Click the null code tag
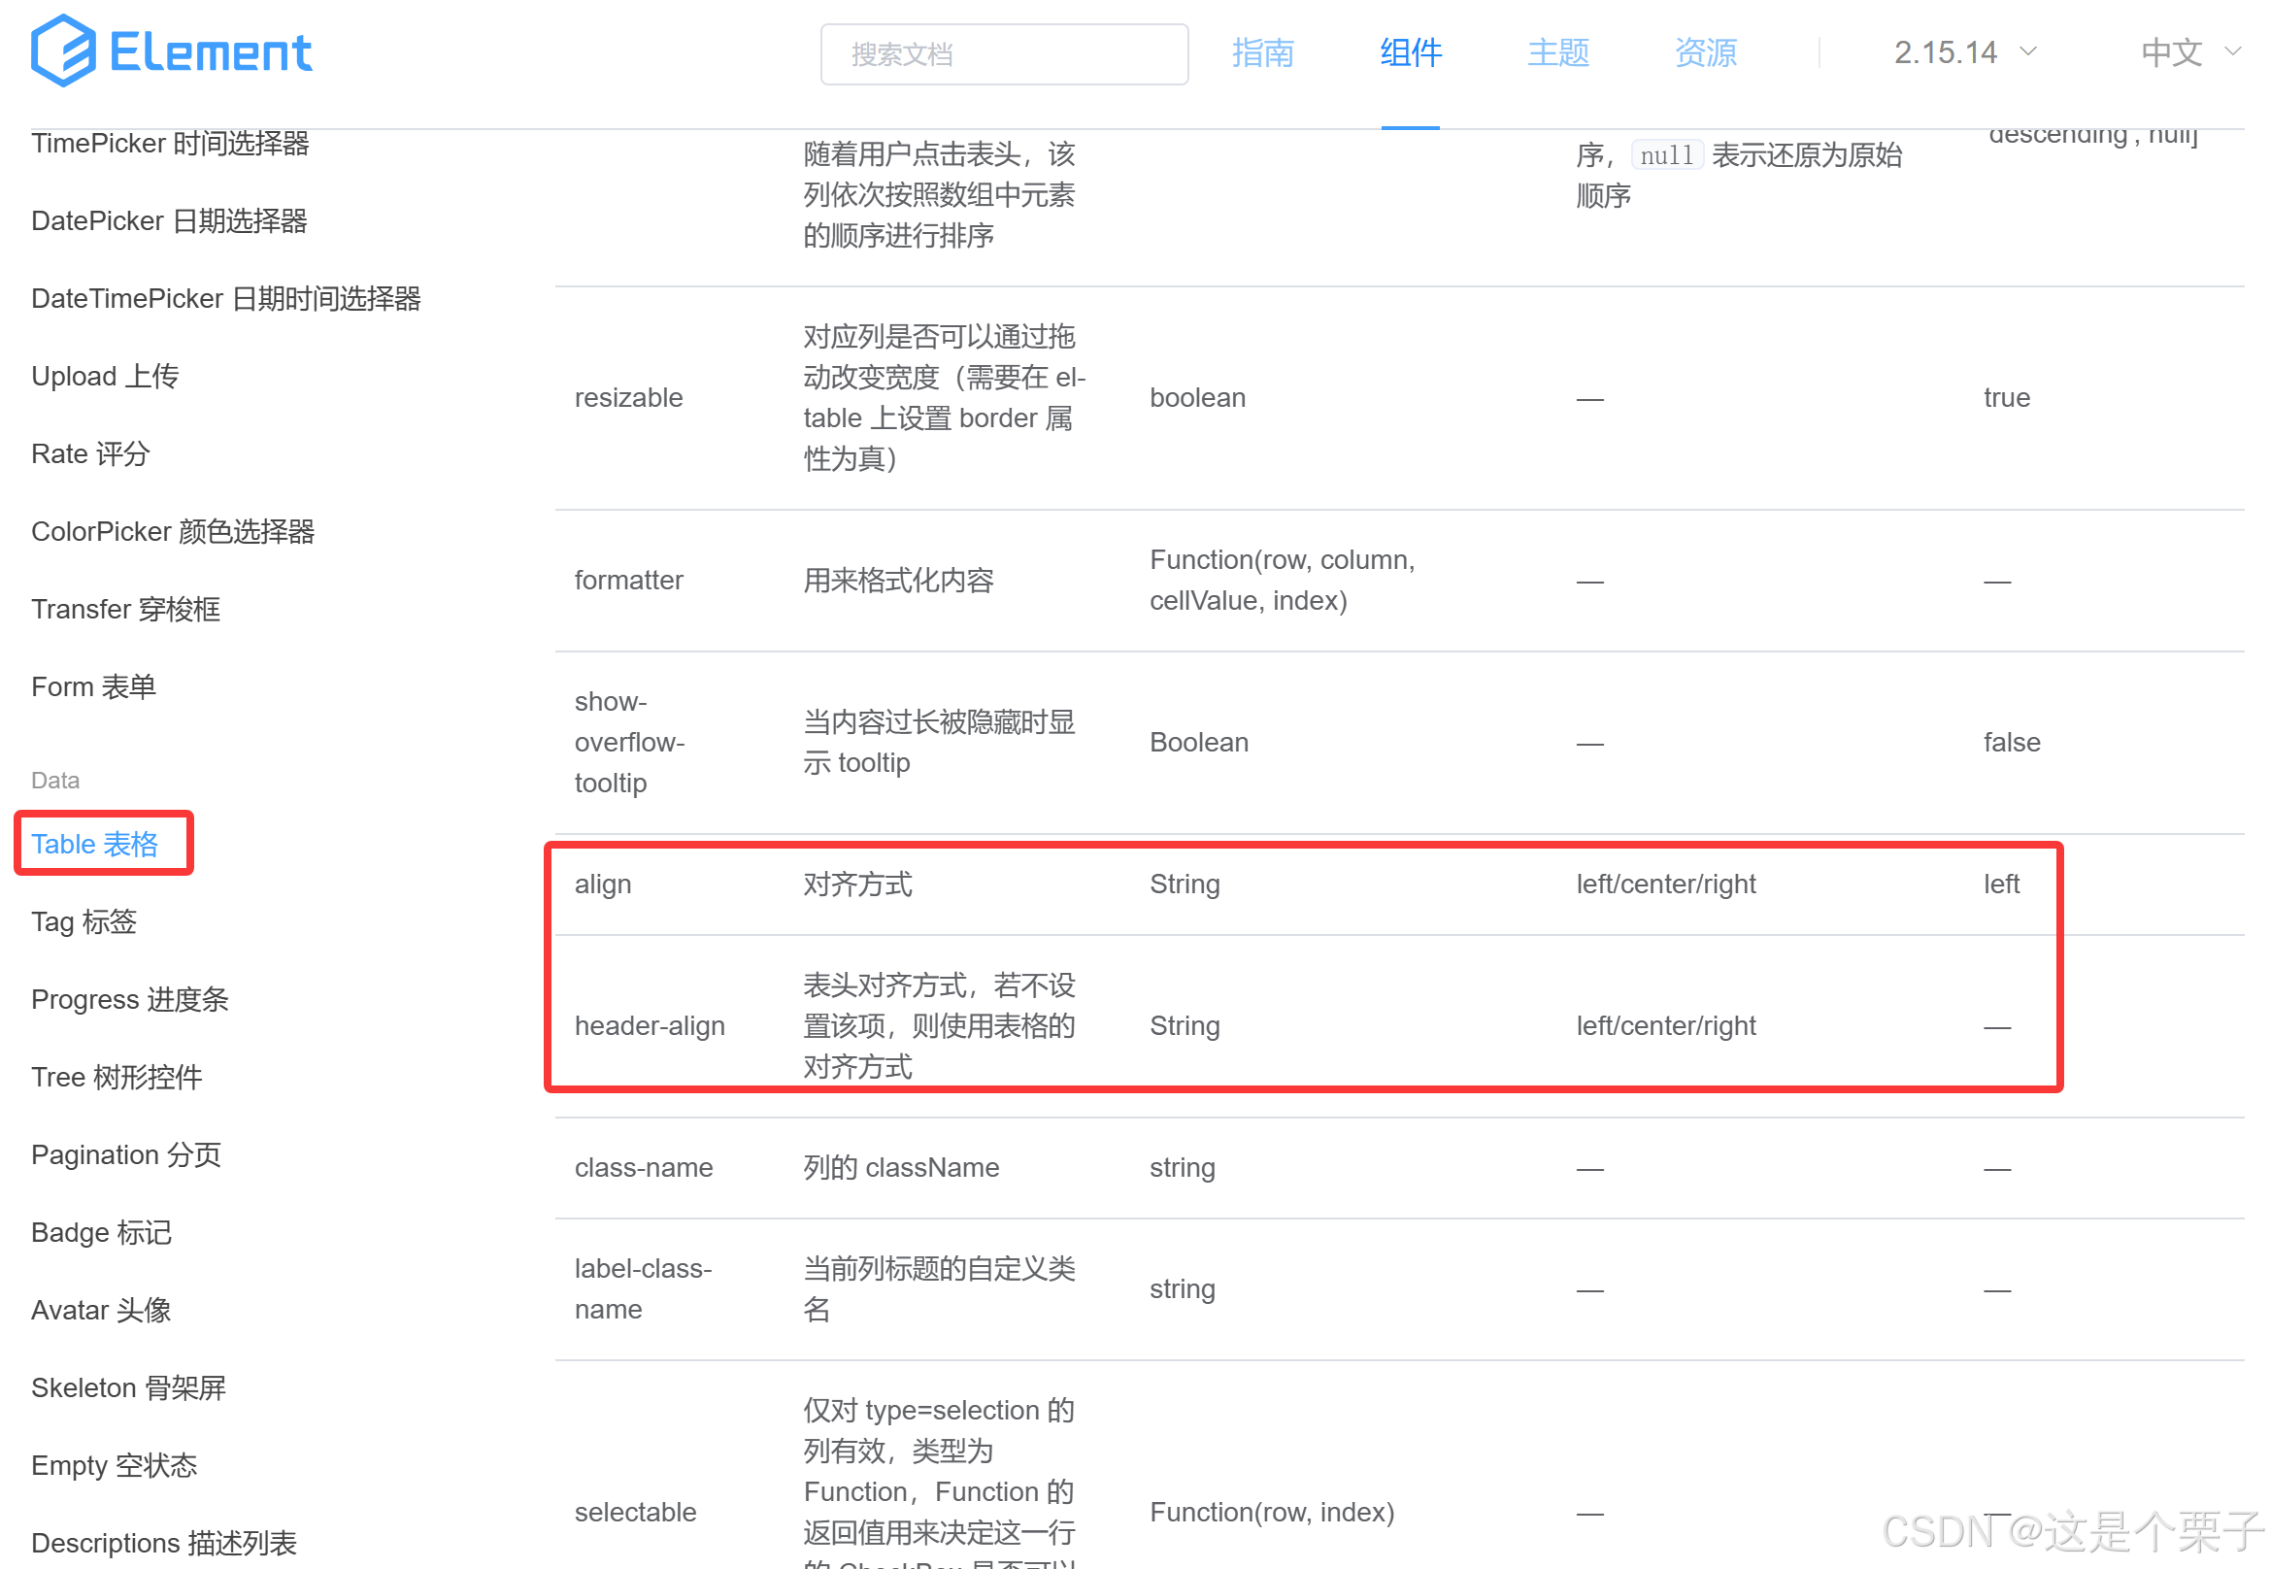 click(1667, 155)
